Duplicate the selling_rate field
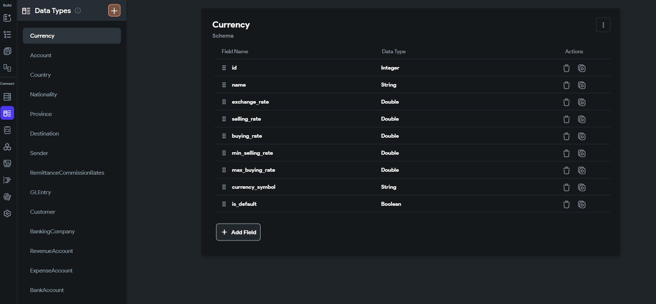 (582, 119)
